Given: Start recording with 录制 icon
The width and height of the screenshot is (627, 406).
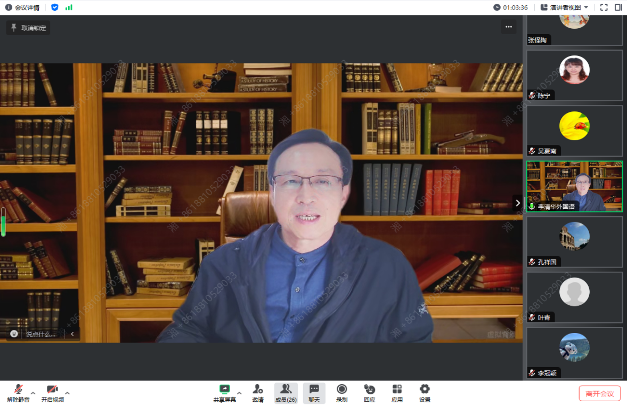Looking at the screenshot, I should 341,389.
